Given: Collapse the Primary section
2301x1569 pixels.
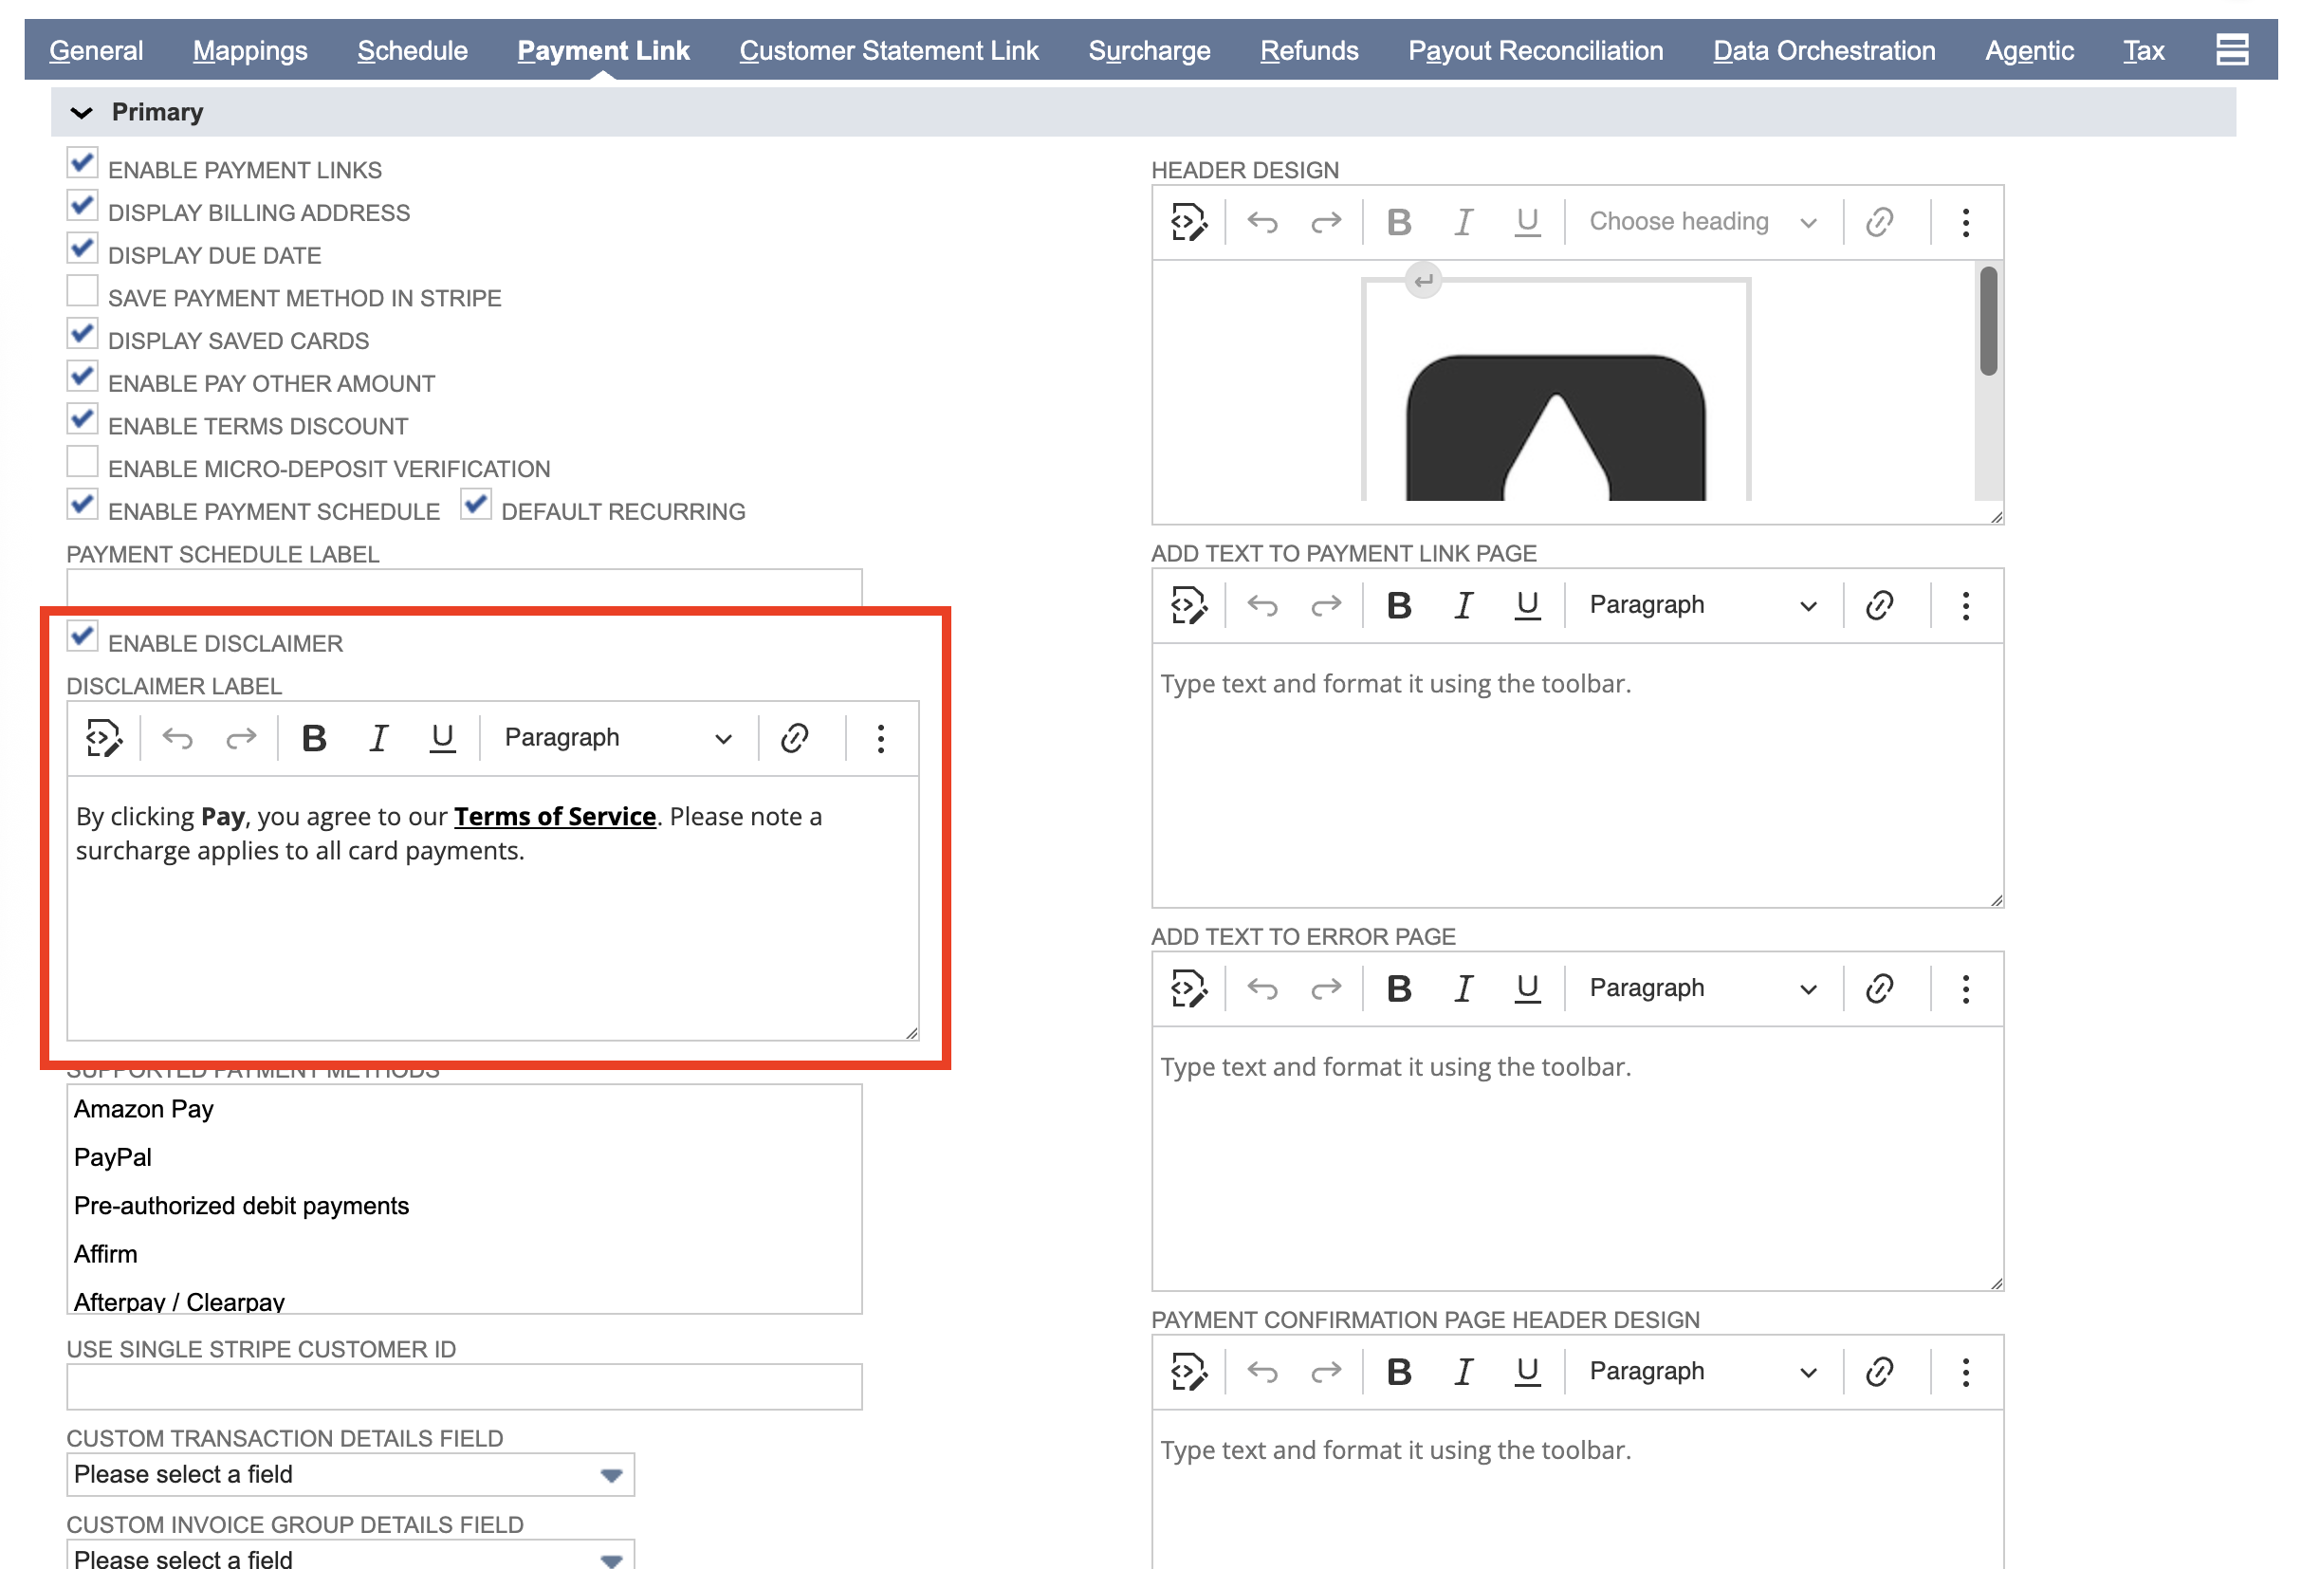Looking at the screenshot, I should pos(83,112).
